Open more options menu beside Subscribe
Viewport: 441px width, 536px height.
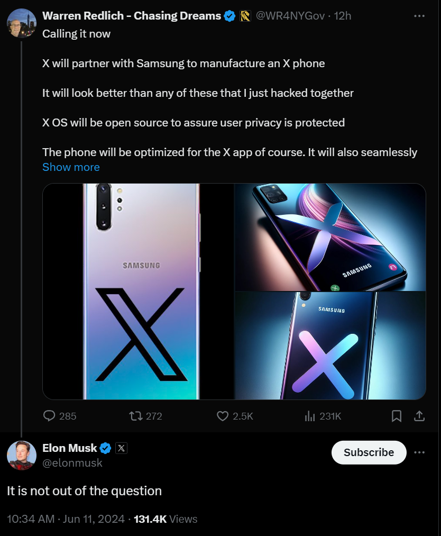coord(419,452)
